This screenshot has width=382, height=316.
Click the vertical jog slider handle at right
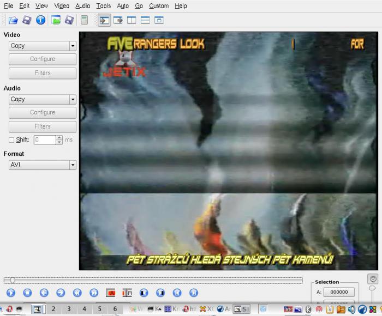(373, 289)
